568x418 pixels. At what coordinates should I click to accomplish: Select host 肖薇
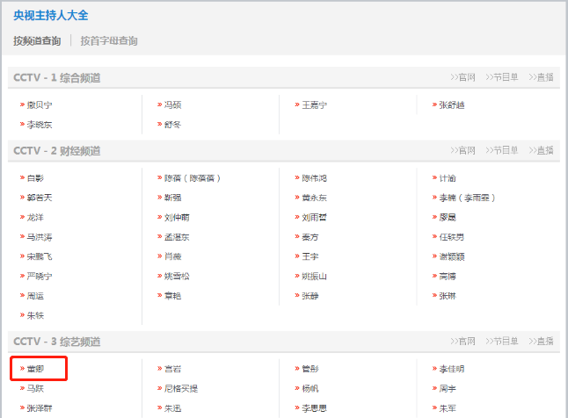click(173, 256)
